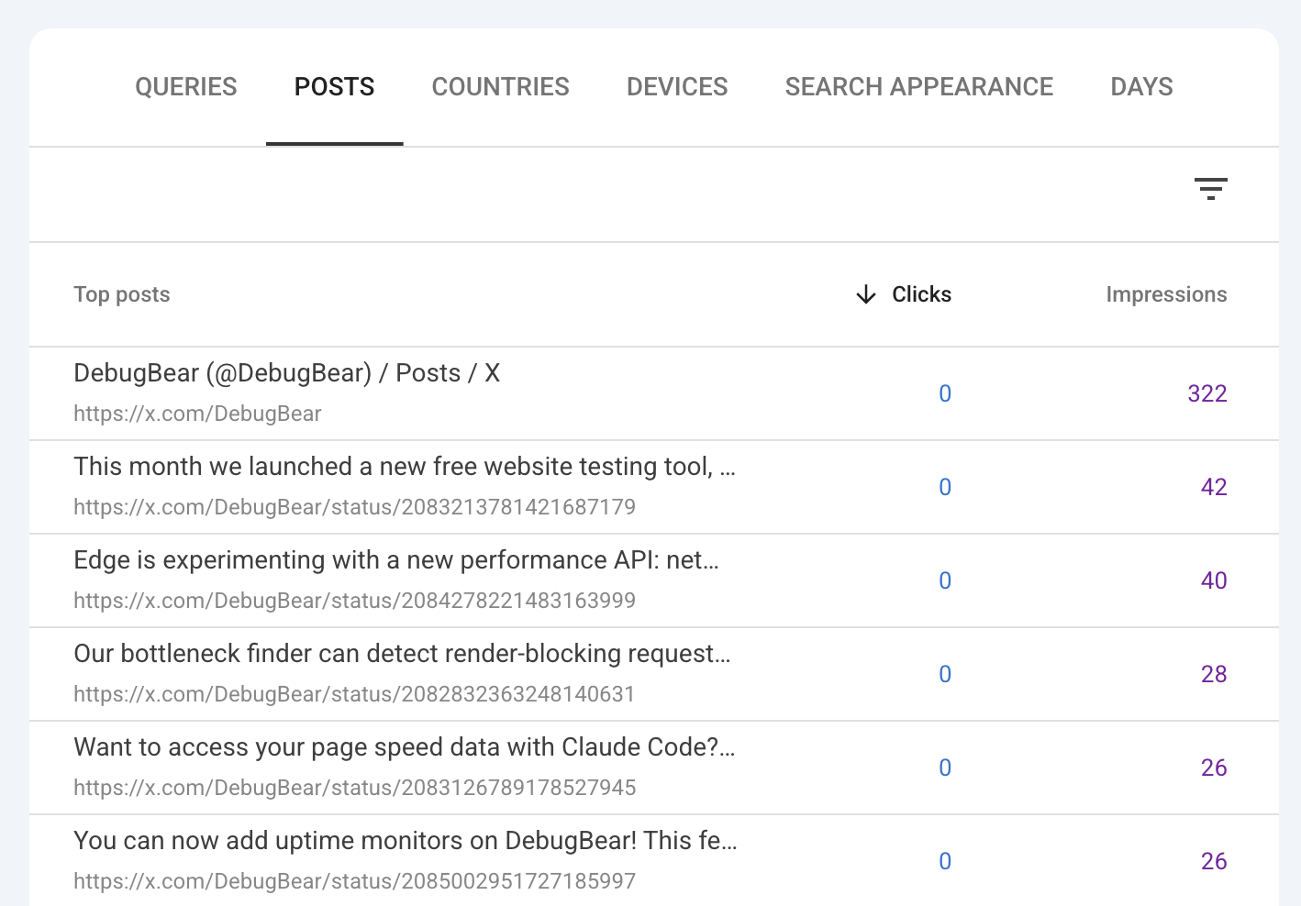Viewport: 1301px width, 906px height.
Task: Click the status/2083213781421687179 URL
Action: pyautogui.click(x=354, y=507)
